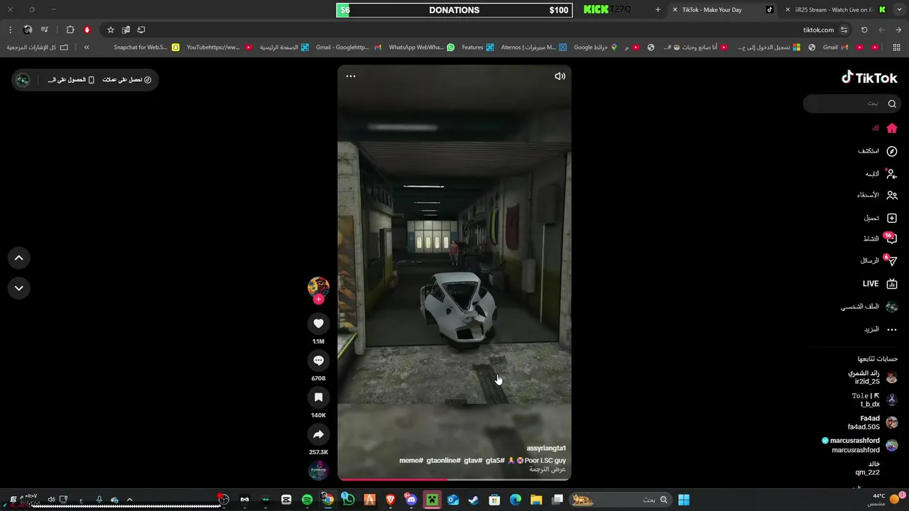Click Get the app (الحصول على) button
This screenshot has height=511, width=909.
(71, 79)
